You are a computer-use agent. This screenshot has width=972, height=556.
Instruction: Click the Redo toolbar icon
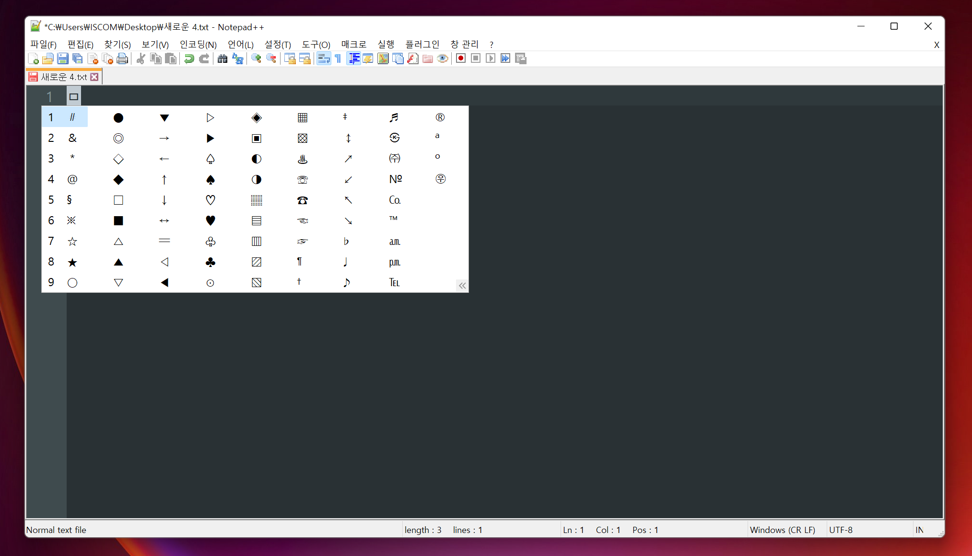(204, 58)
